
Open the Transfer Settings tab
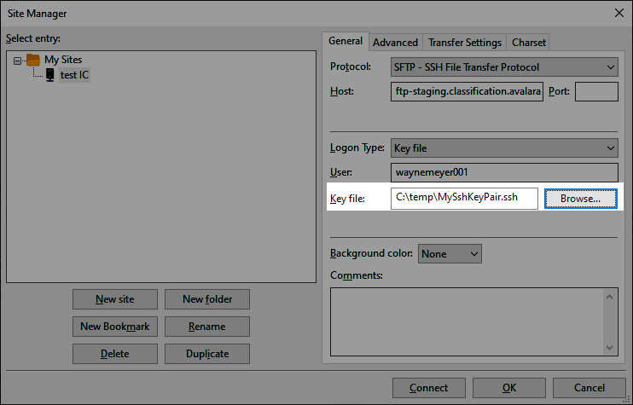click(464, 42)
